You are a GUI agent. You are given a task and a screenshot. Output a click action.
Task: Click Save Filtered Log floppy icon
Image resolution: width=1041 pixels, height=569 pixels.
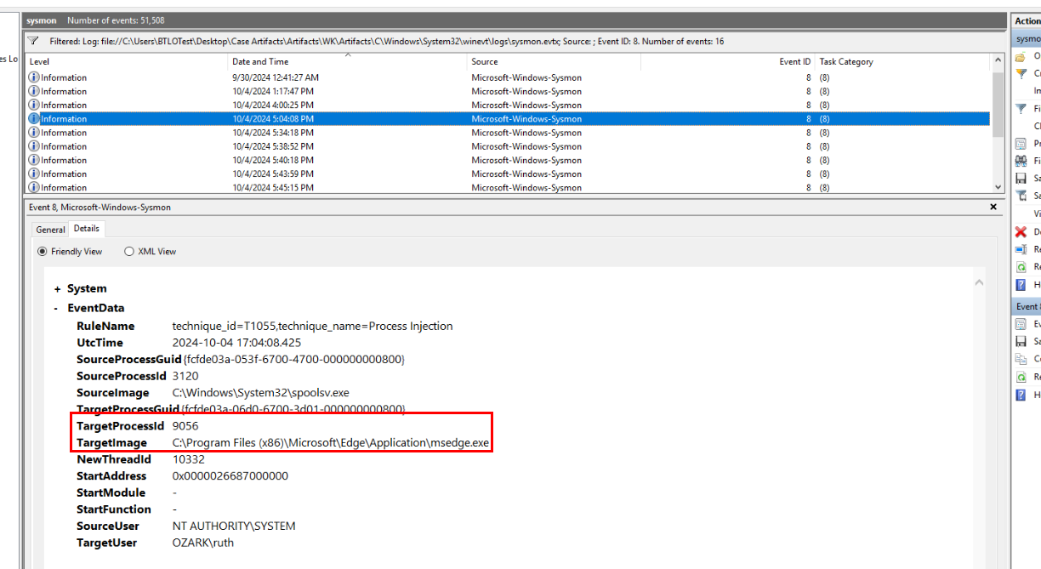click(x=1021, y=178)
